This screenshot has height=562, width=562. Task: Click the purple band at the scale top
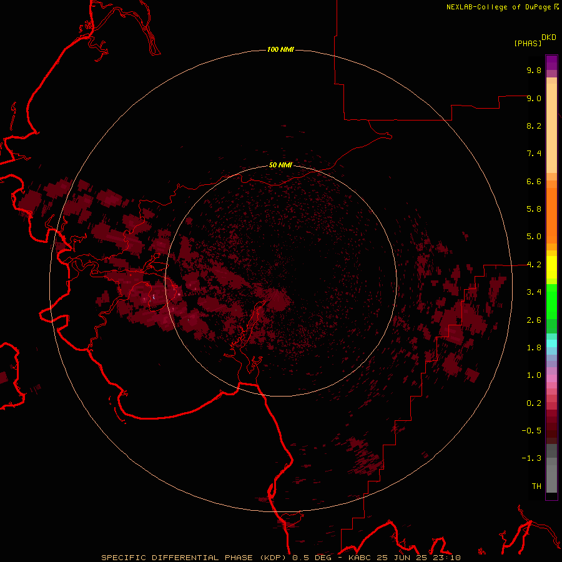(x=551, y=62)
